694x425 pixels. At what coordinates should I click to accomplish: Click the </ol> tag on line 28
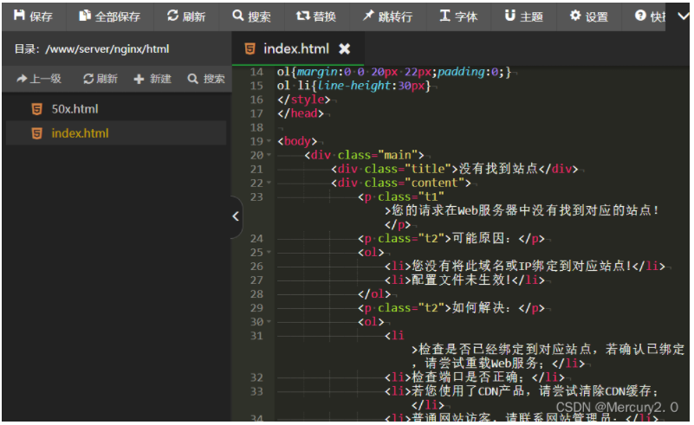[x=374, y=294]
